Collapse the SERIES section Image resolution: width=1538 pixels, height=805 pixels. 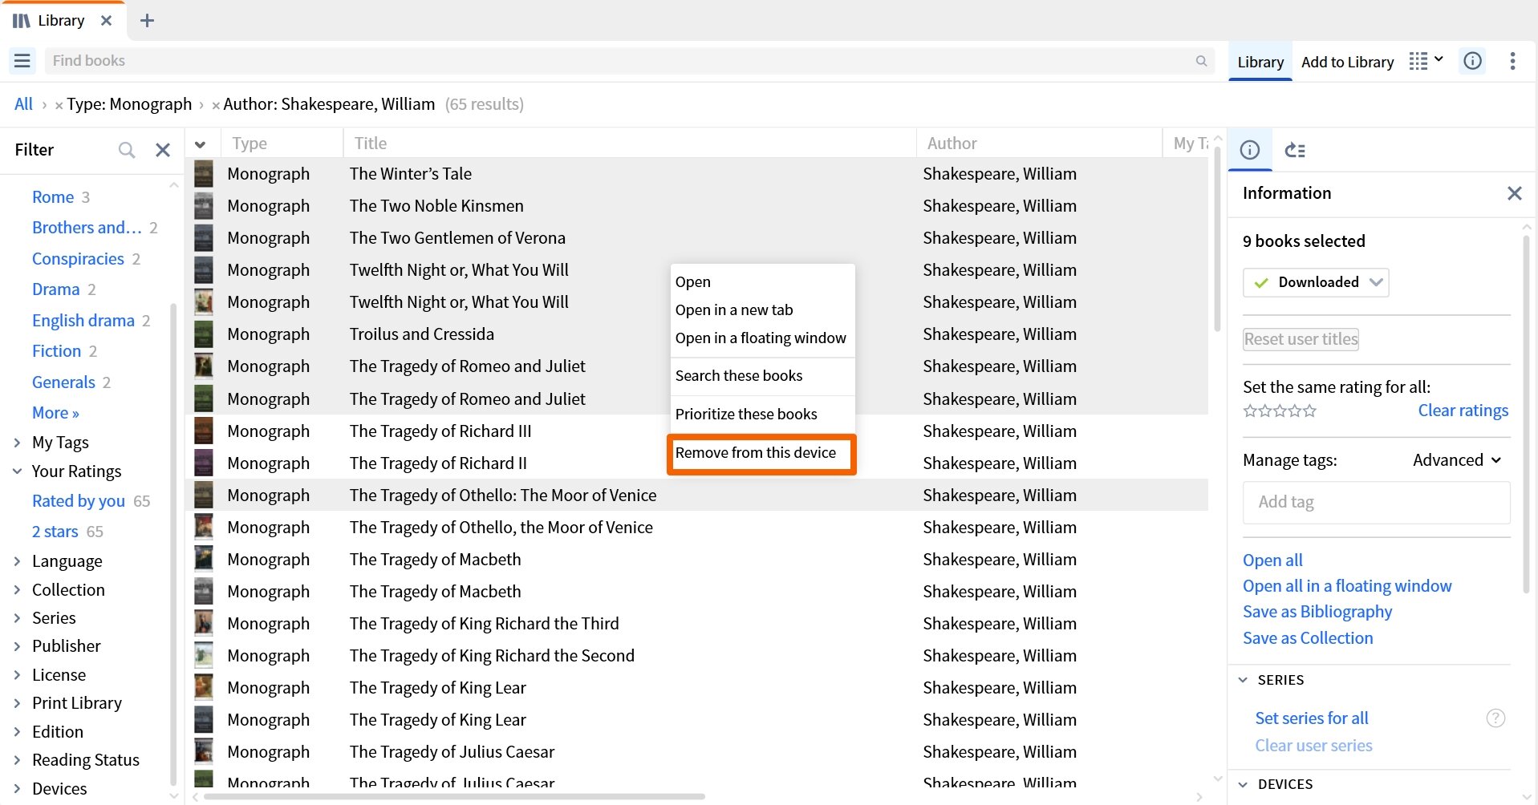click(x=1243, y=680)
